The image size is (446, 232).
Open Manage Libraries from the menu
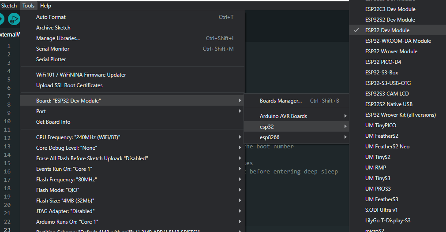click(132, 38)
